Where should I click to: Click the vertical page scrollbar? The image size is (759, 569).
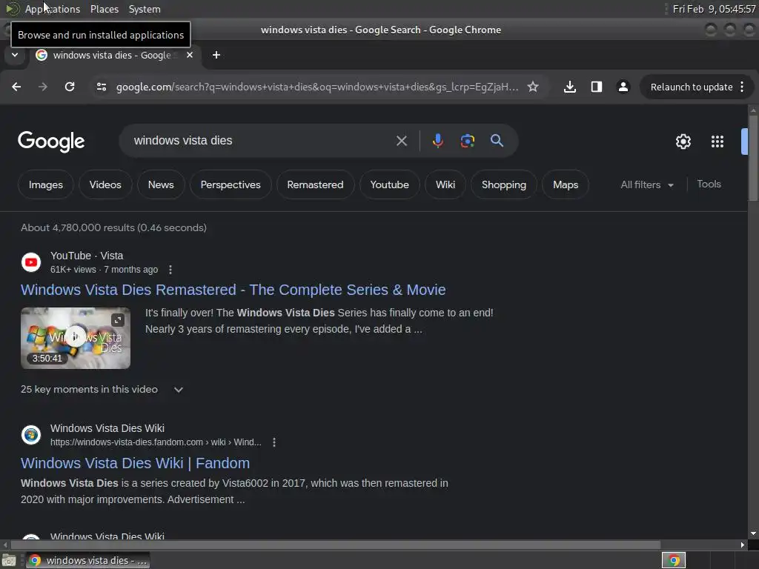753,157
